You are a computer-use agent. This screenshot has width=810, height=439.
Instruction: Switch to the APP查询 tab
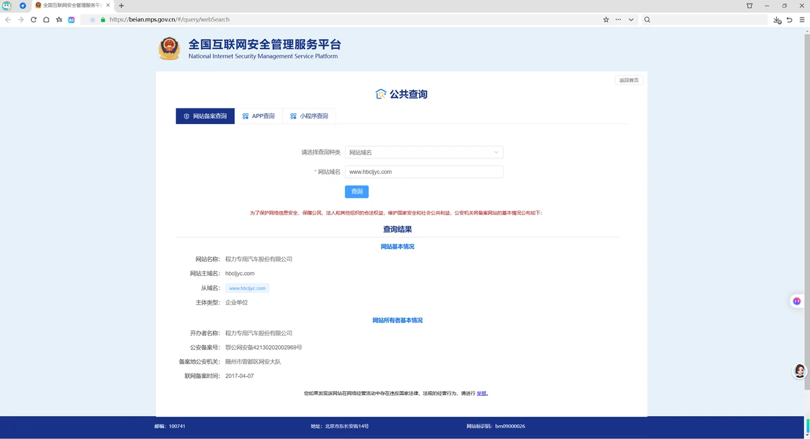(x=259, y=116)
